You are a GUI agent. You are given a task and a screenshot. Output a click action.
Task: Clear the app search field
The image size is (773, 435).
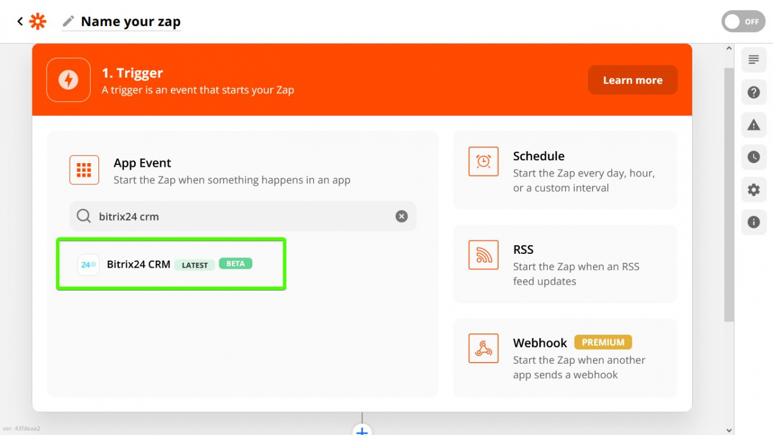(402, 216)
